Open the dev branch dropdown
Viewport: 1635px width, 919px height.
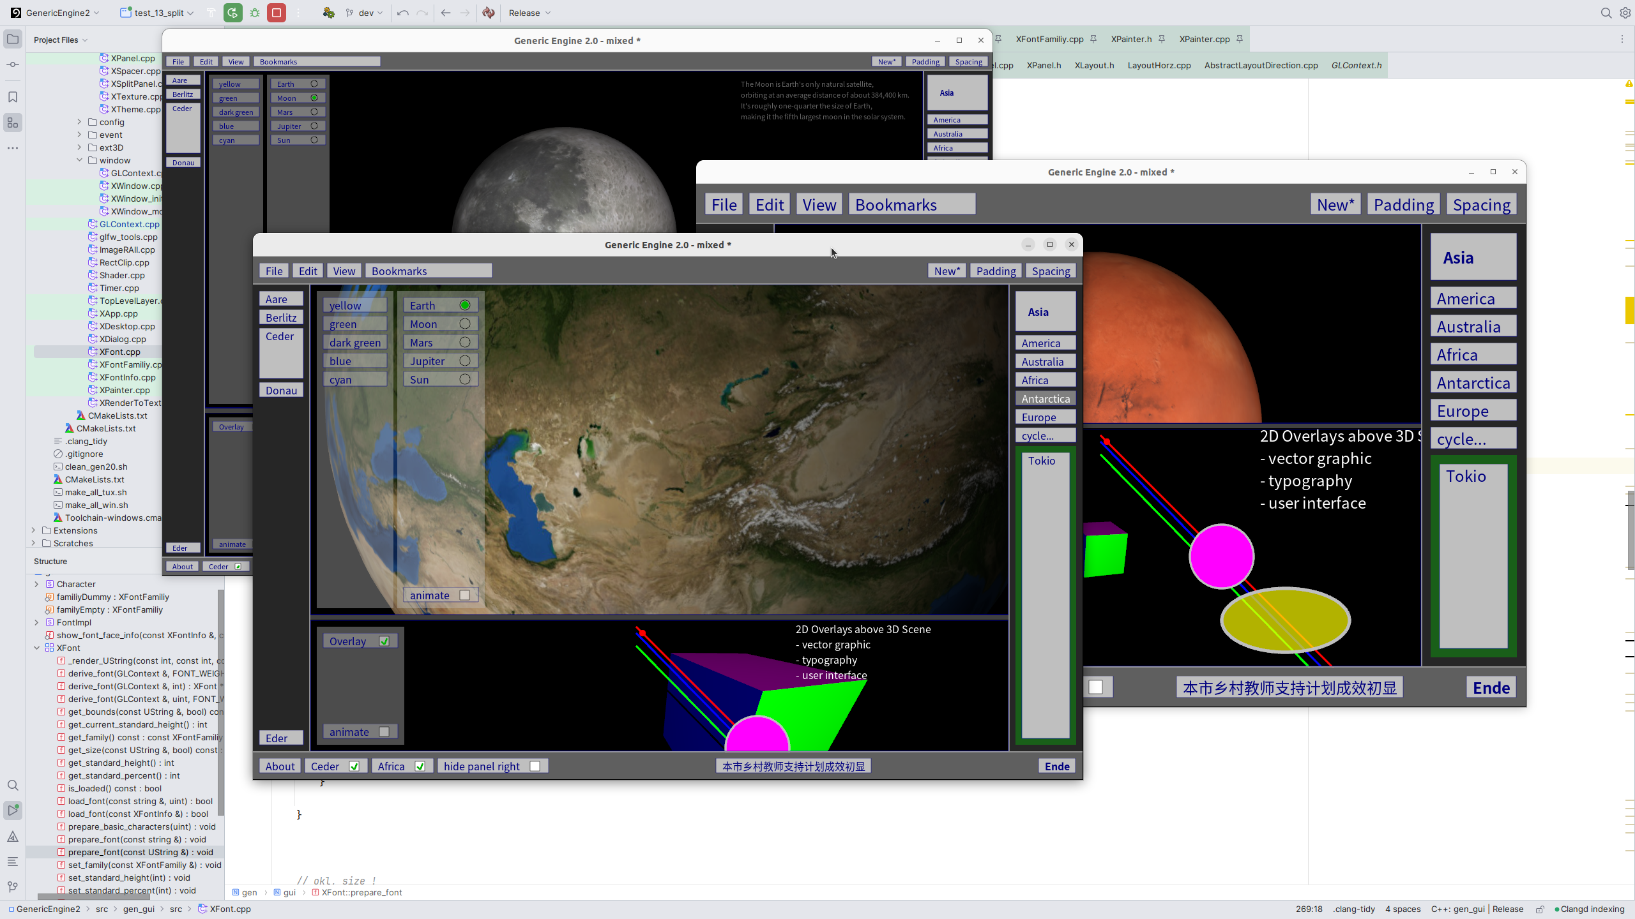pos(365,13)
